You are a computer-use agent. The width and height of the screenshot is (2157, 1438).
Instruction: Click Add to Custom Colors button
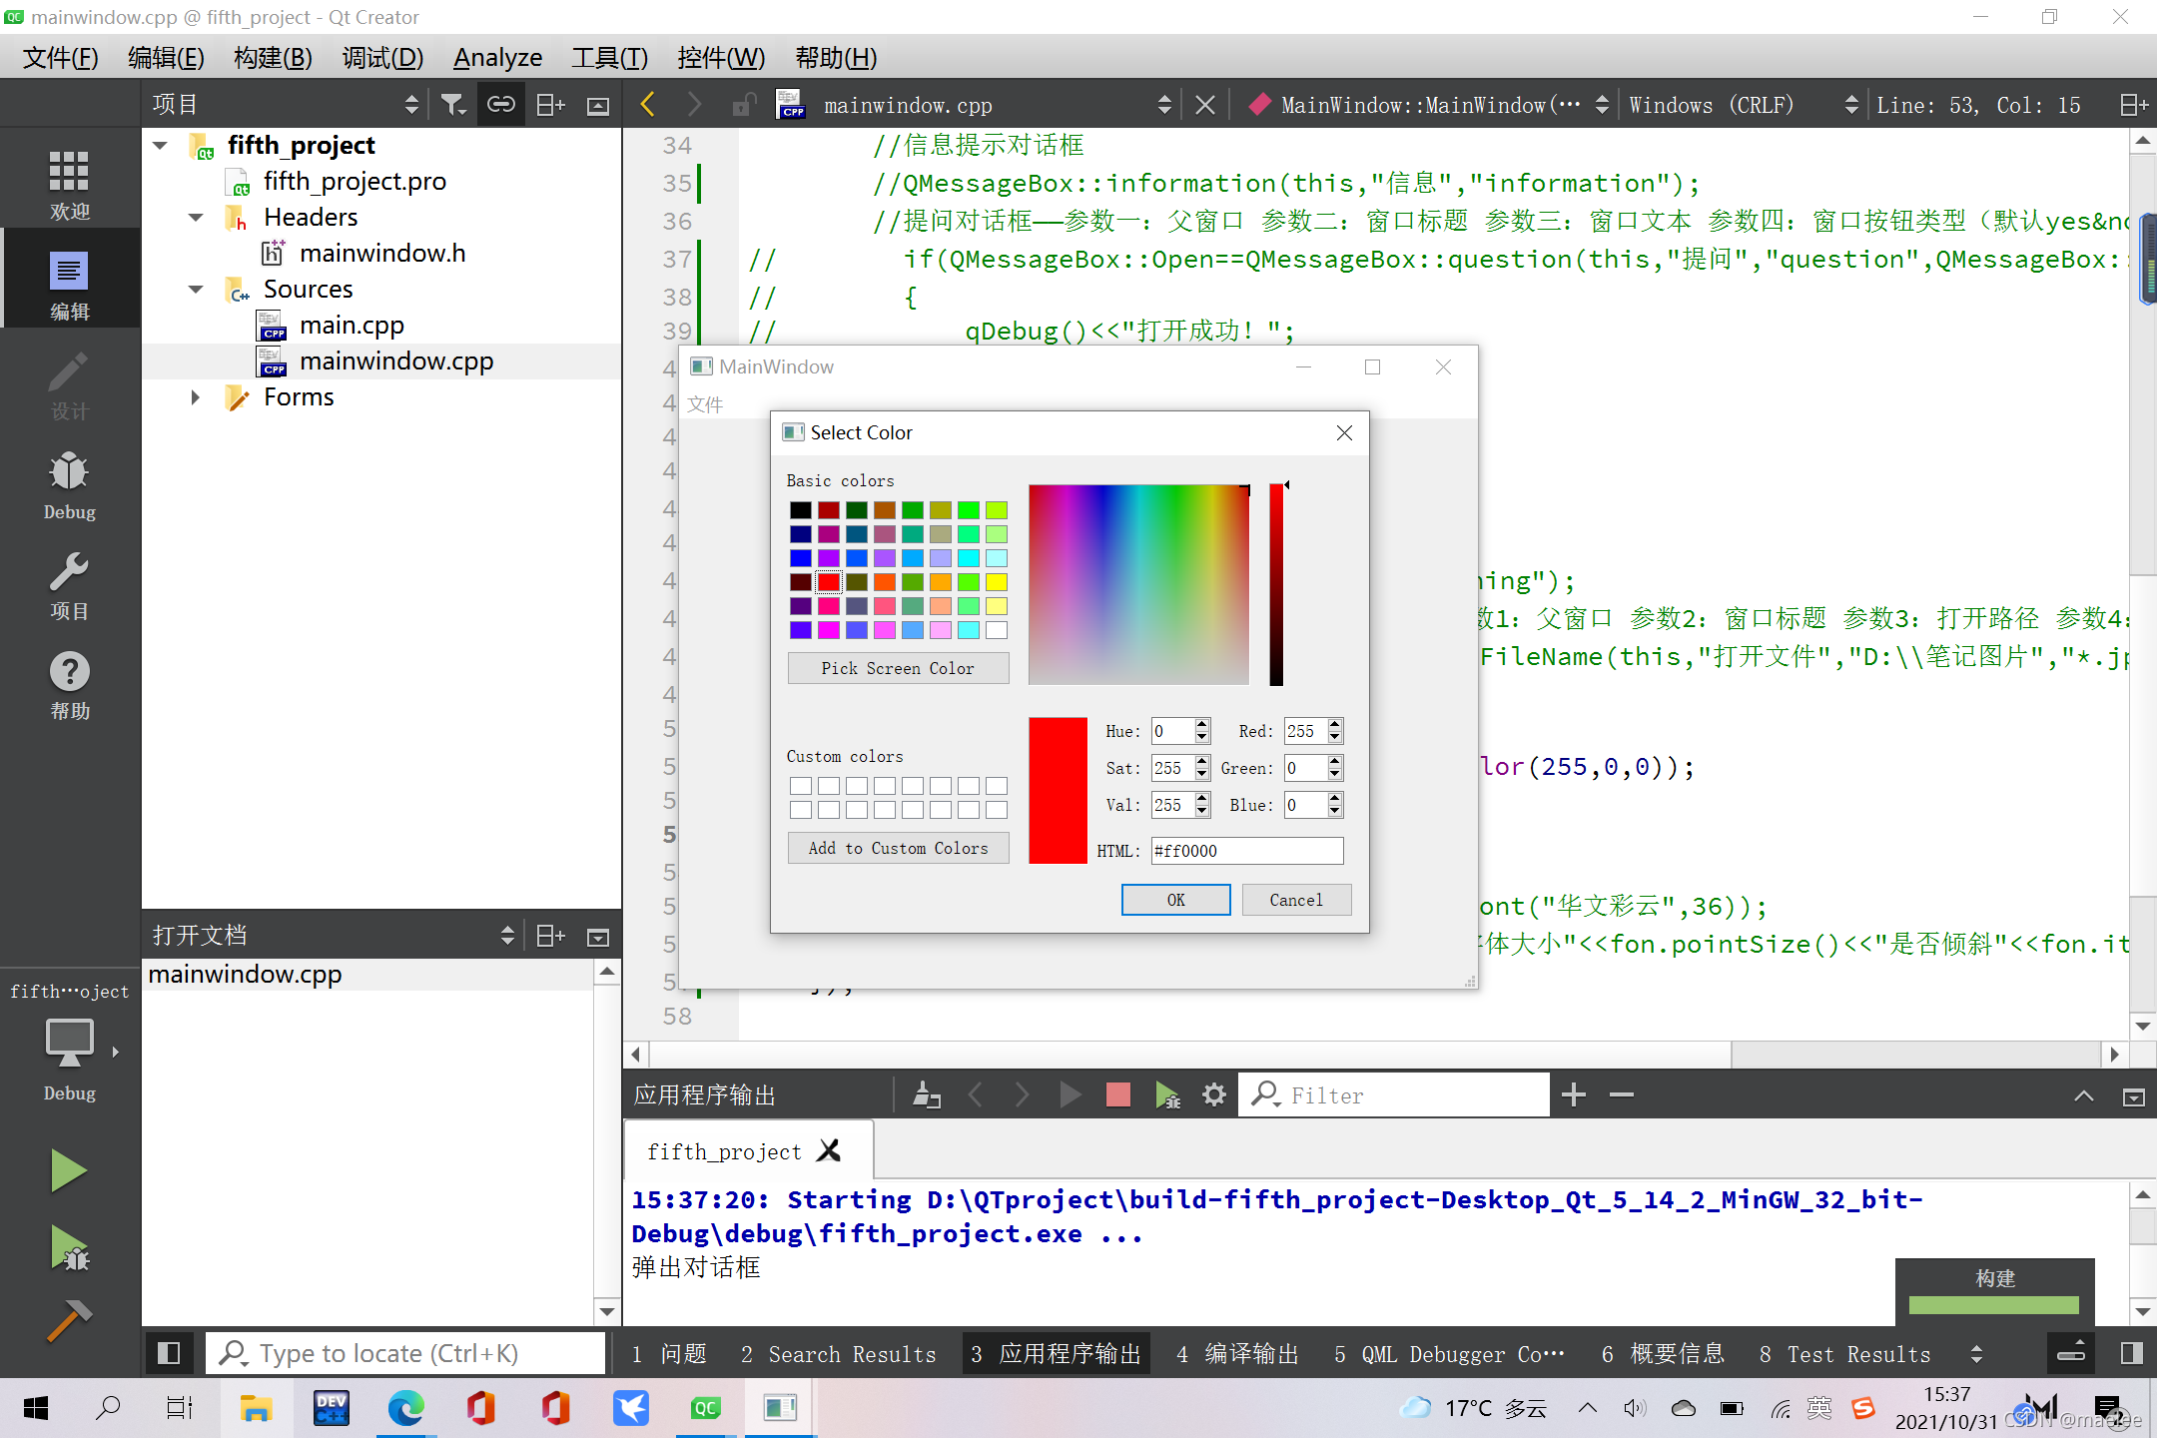click(896, 849)
